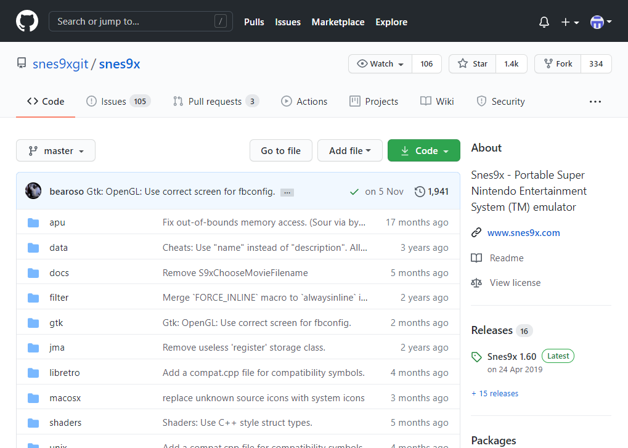The width and height of the screenshot is (628, 448).
Task: Open the GitHub home logo
Action: [x=27, y=21]
